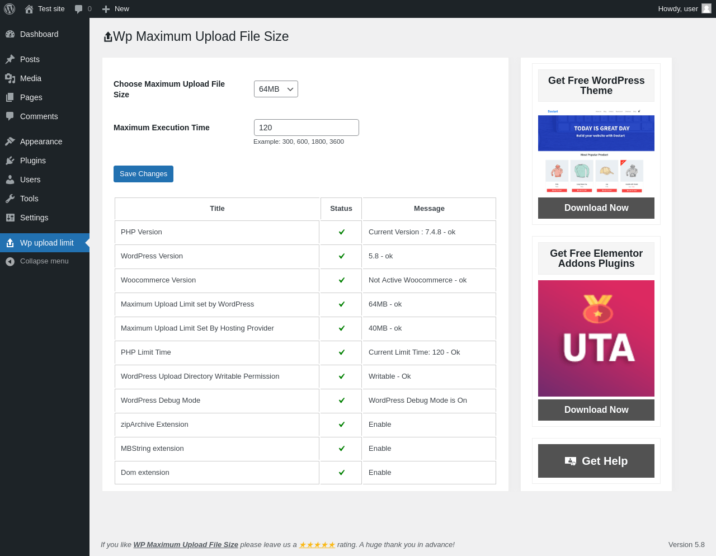716x556 pixels.
Task: Click Download Now under Elementor Addons
Action: (x=596, y=410)
